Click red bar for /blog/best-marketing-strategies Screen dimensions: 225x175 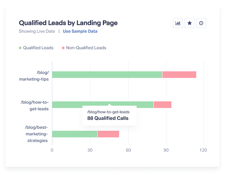click(x=108, y=134)
